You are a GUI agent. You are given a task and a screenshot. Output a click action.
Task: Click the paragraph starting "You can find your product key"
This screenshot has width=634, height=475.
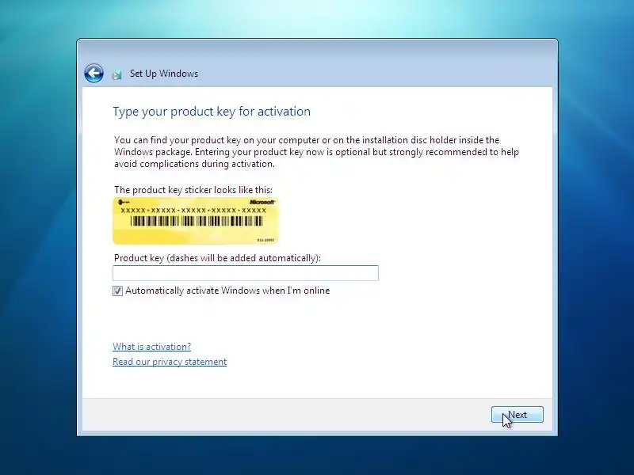[316, 152]
